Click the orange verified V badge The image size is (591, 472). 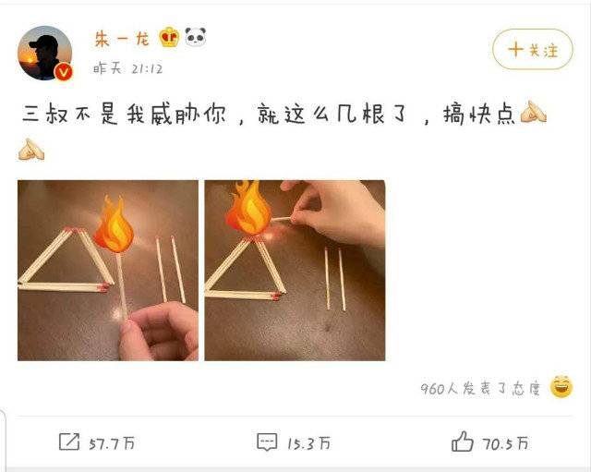[64, 72]
